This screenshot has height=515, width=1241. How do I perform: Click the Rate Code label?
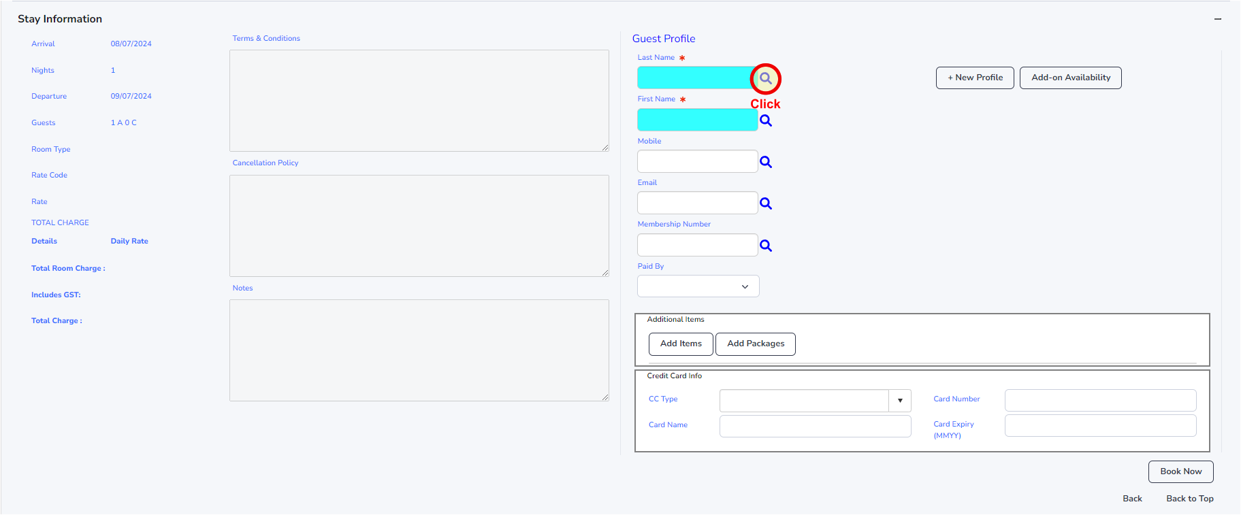coord(49,175)
